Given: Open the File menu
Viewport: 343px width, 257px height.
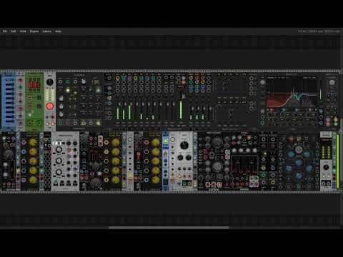Looking at the screenshot, I should pyautogui.click(x=5, y=31).
